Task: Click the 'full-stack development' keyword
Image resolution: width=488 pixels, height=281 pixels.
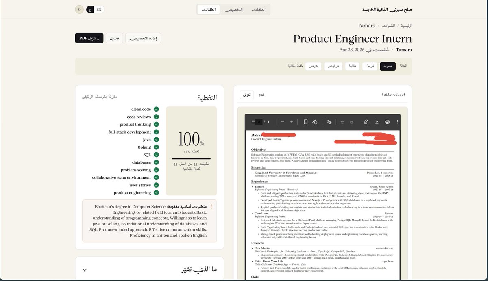Action: point(130,132)
